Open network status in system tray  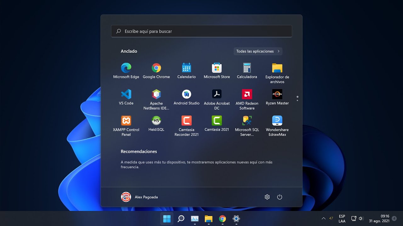354,218
